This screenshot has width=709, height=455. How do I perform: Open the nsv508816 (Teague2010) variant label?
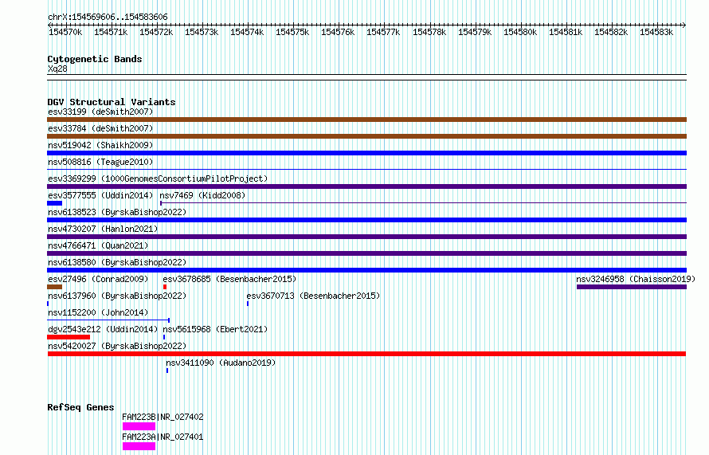100,162
